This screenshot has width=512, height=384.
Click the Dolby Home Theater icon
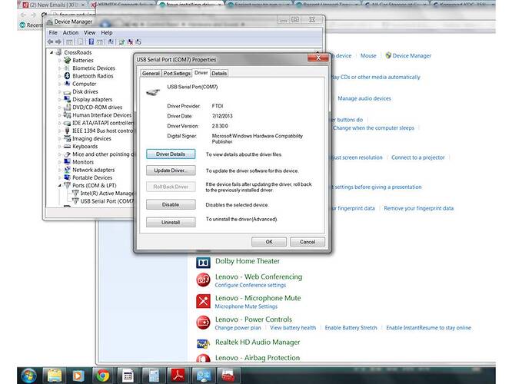pos(203,263)
